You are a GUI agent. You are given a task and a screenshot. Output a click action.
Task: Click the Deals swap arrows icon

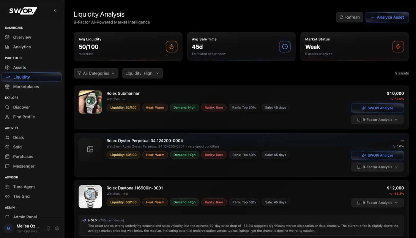[x=7, y=138]
